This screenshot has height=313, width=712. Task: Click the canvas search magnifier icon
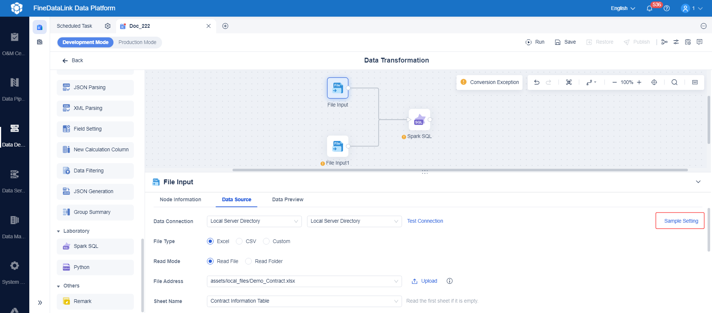point(675,82)
